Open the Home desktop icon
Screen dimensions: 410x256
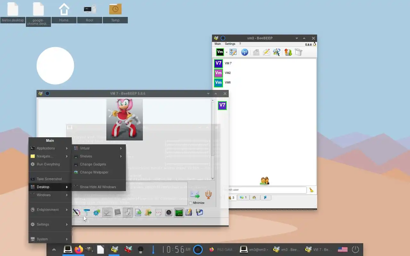[x=64, y=13]
